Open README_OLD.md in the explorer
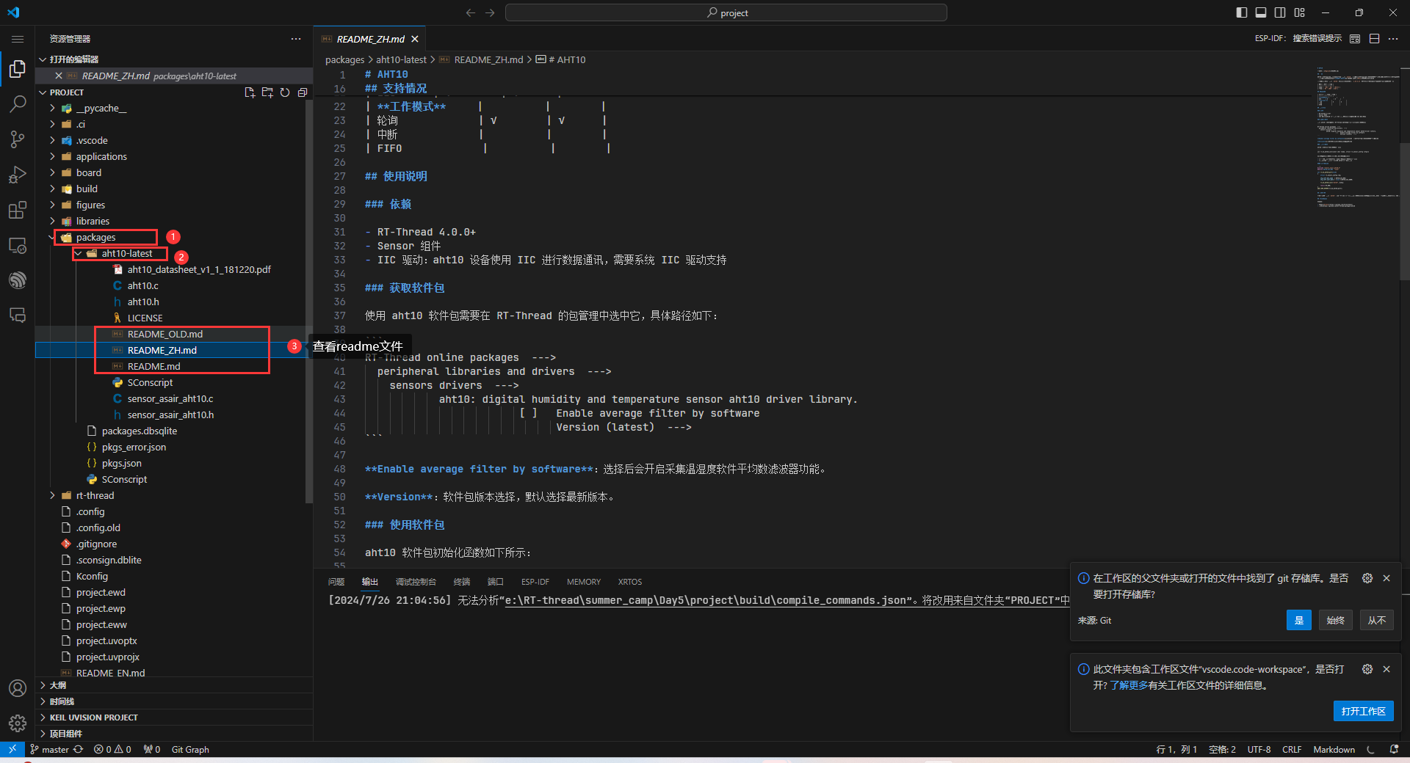The height and width of the screenshot is (763, 1410). 165,334
